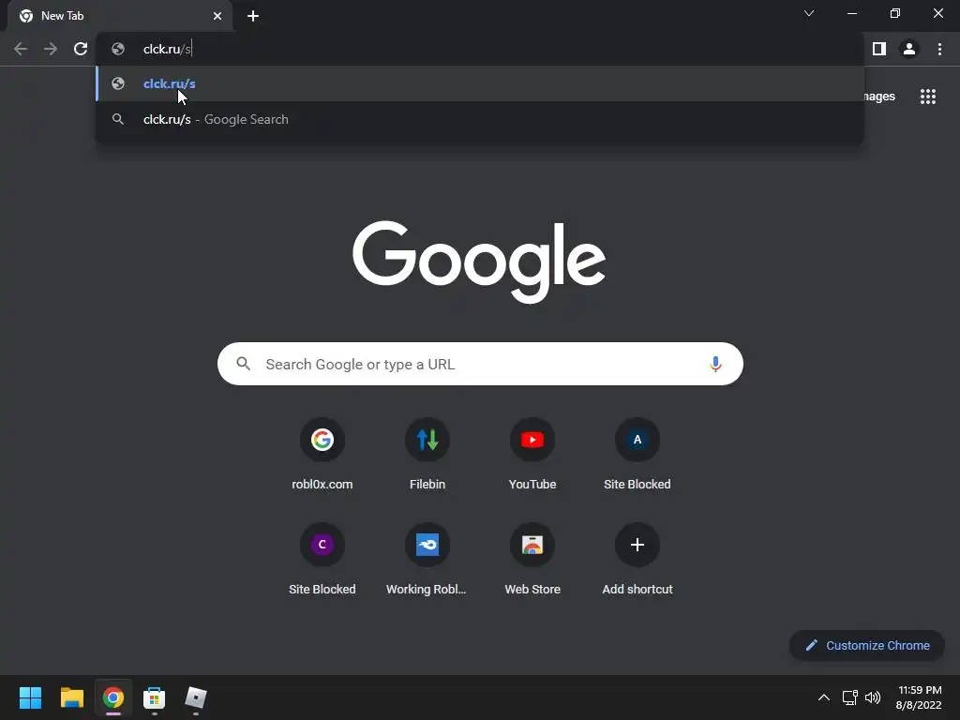
Task: Open Roblox from taskbar
Action: (196, 697)
